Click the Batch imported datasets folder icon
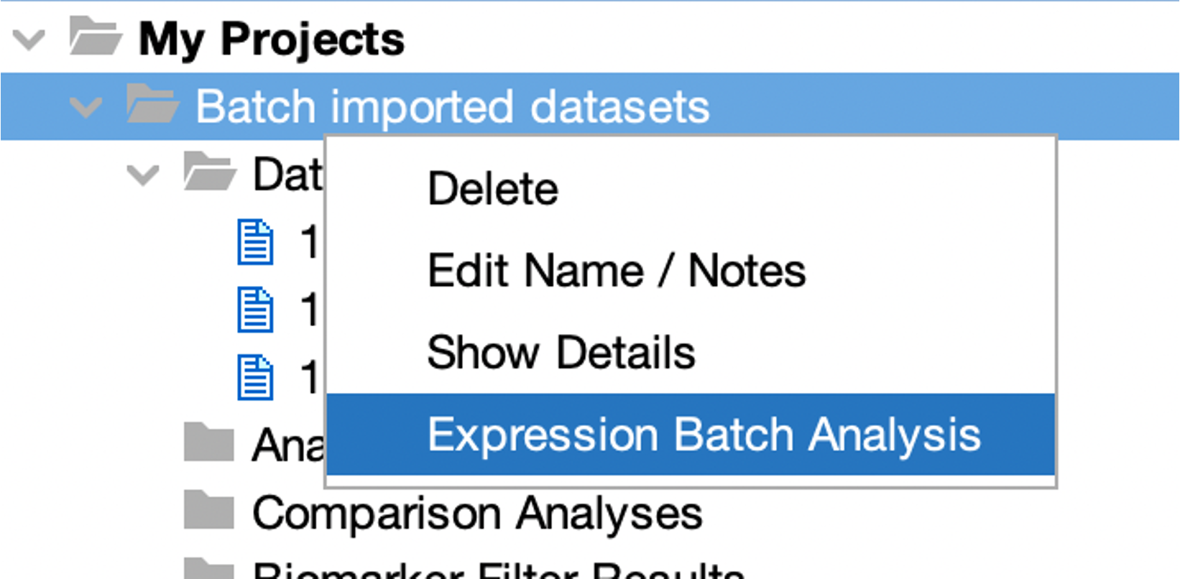 click(152, 105)
